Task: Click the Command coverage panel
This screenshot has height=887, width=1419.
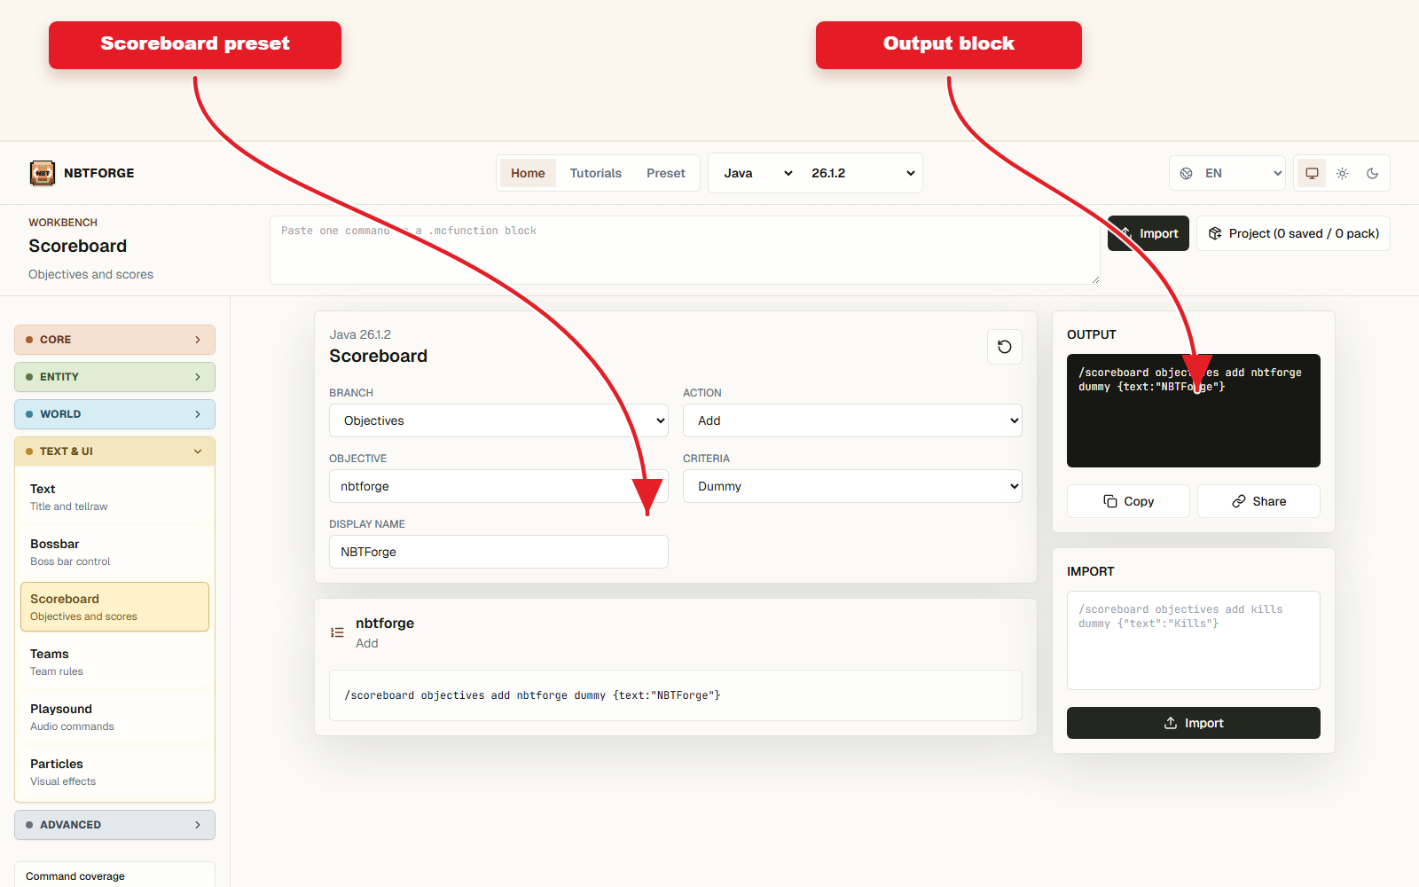Action: [x=114, y=875]
